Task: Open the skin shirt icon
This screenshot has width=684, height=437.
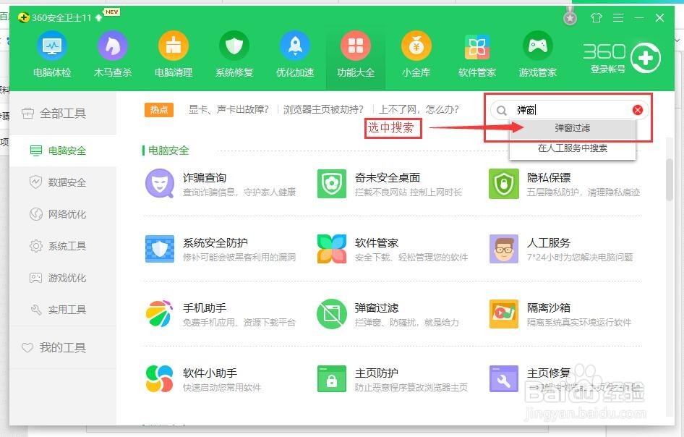Action: click(x=597, y=17)
